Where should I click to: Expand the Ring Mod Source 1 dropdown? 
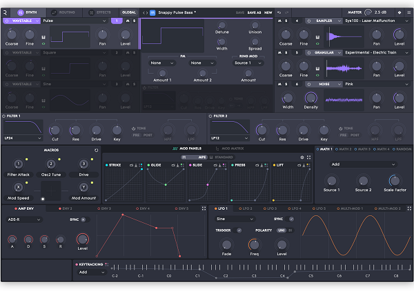(x=248, y=63)
